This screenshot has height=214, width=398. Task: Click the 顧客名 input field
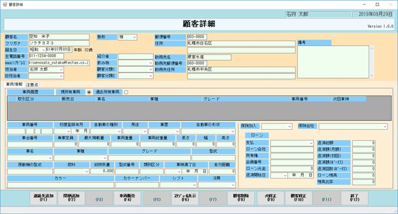pyautogui.click(x=59, y=37)
